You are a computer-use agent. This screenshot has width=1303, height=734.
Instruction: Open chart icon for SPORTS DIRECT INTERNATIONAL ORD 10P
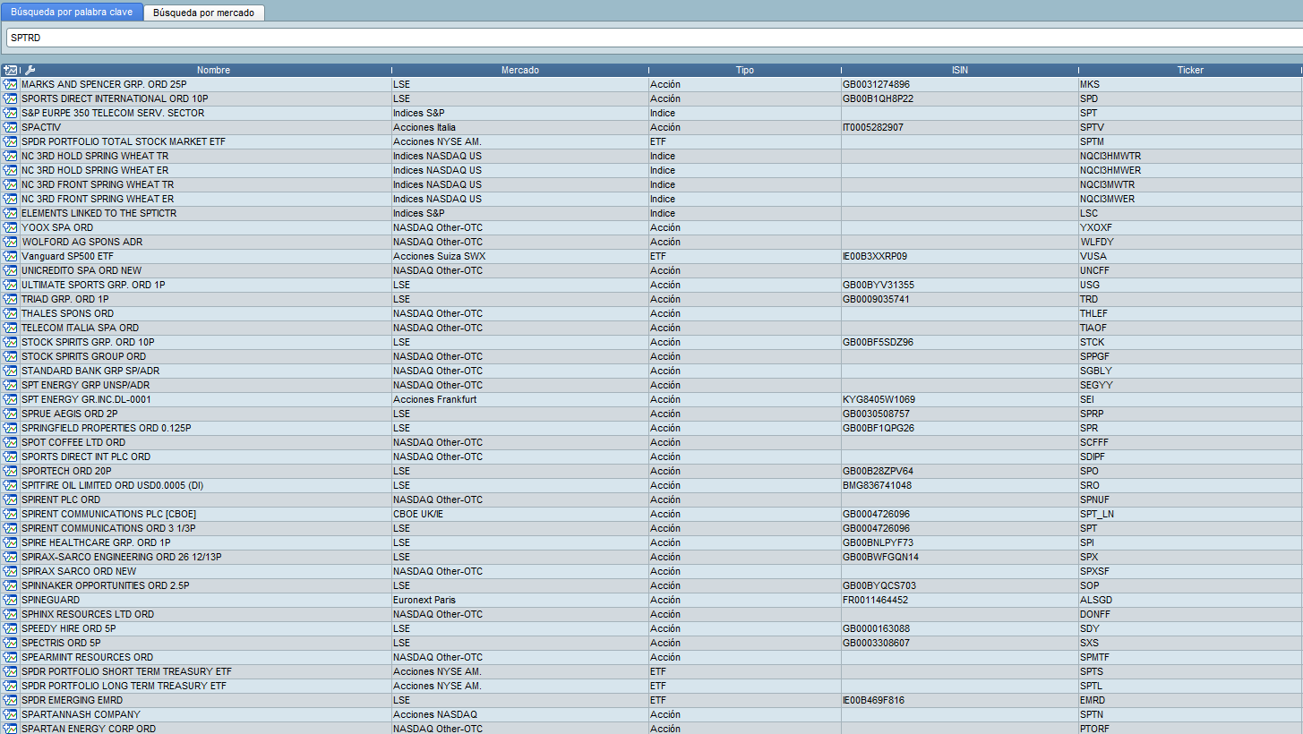[10, 98]
